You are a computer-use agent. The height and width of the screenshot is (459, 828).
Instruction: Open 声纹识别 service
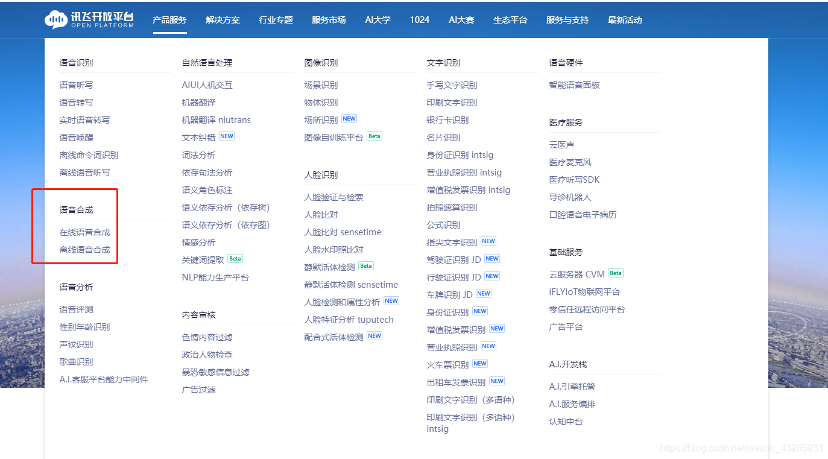(77, 344)
